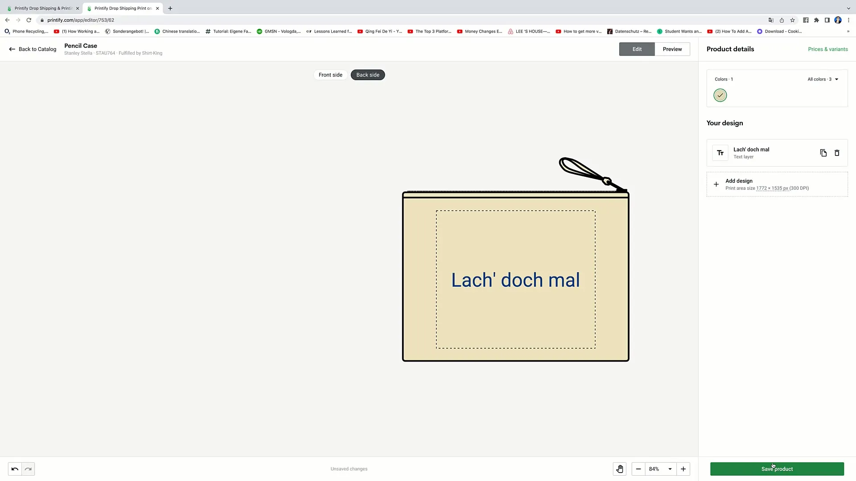Delete the Lach' doch mal text layer
The height and width of the screenshot is (481, 856).
(837, 153)
